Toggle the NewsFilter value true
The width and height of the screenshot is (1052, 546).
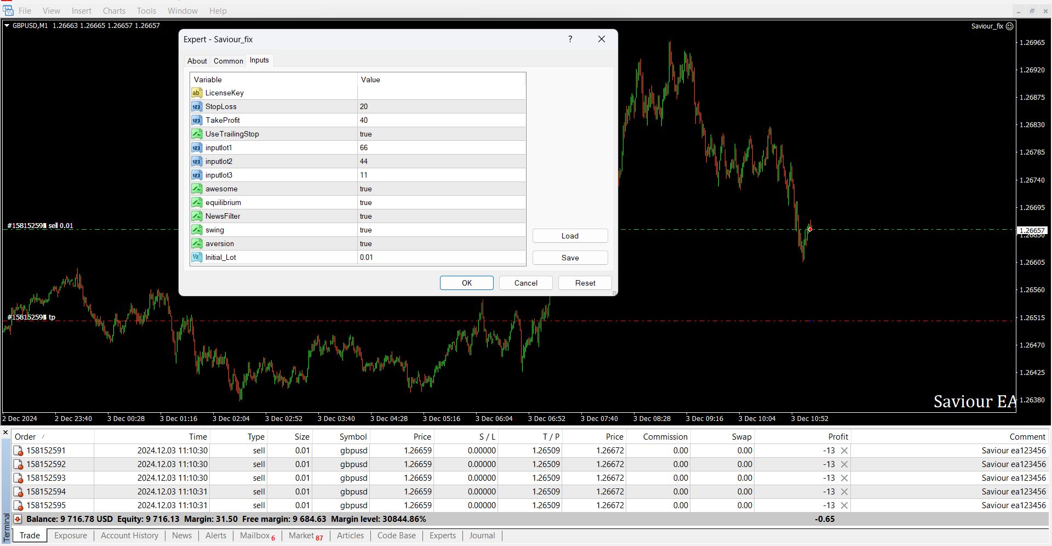365,217
